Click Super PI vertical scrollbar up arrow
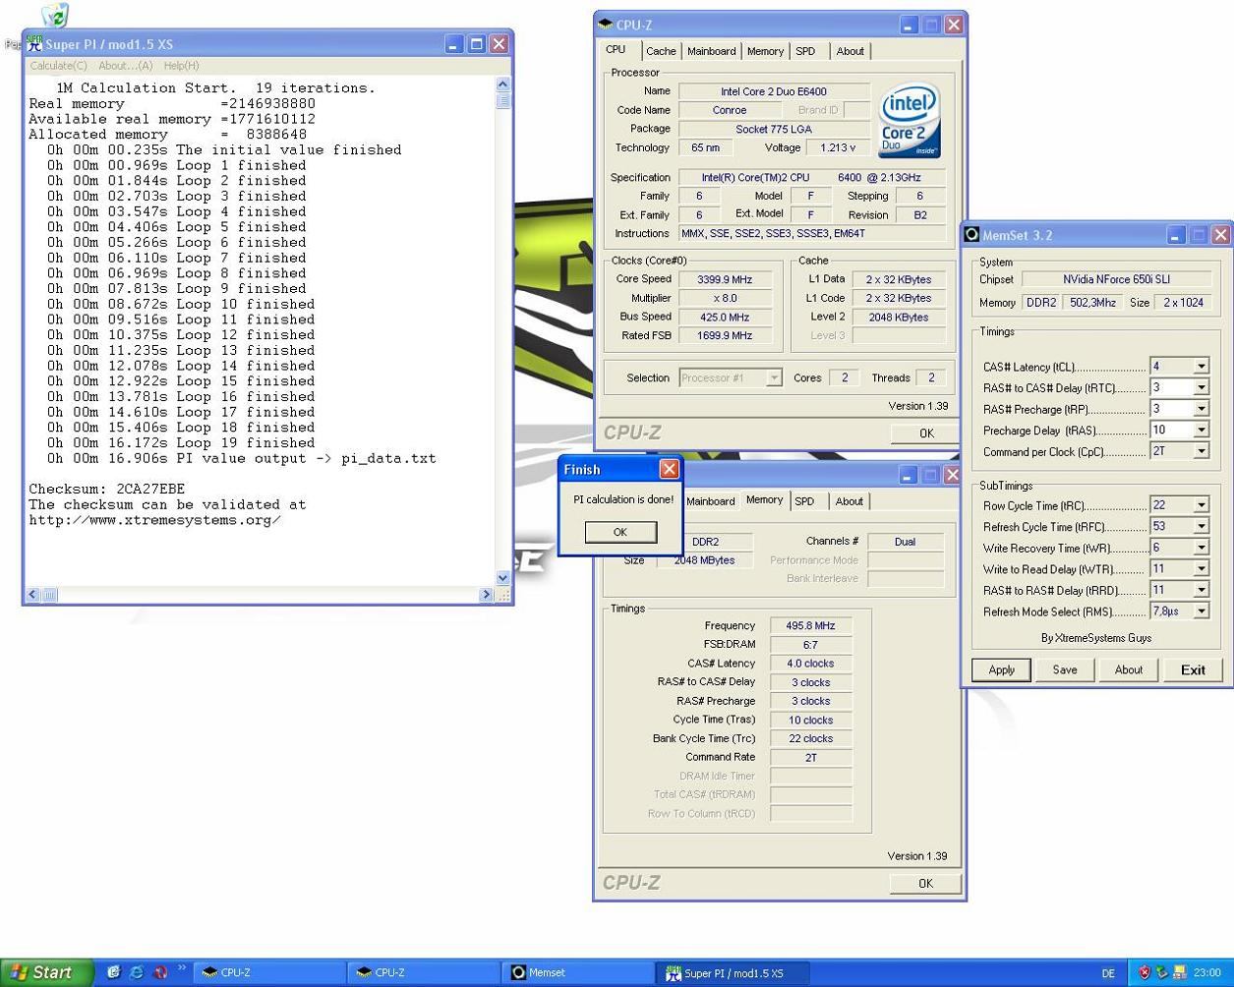This screenshot has height=987, width=1234. point(503,86)
